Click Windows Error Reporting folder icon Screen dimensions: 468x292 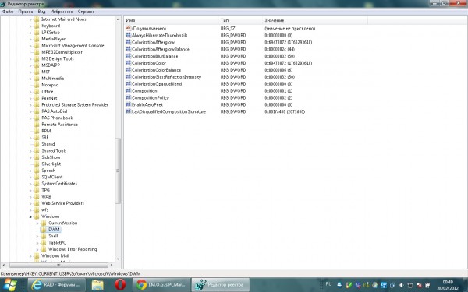click(x=44, y=249)
